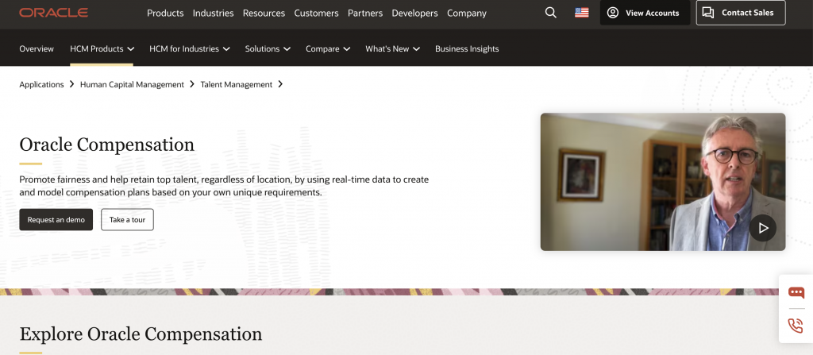Expand the HCM Products dropdown
Image resolution: width=813 pixels, height=355 pixels.
tap(102, 48)
